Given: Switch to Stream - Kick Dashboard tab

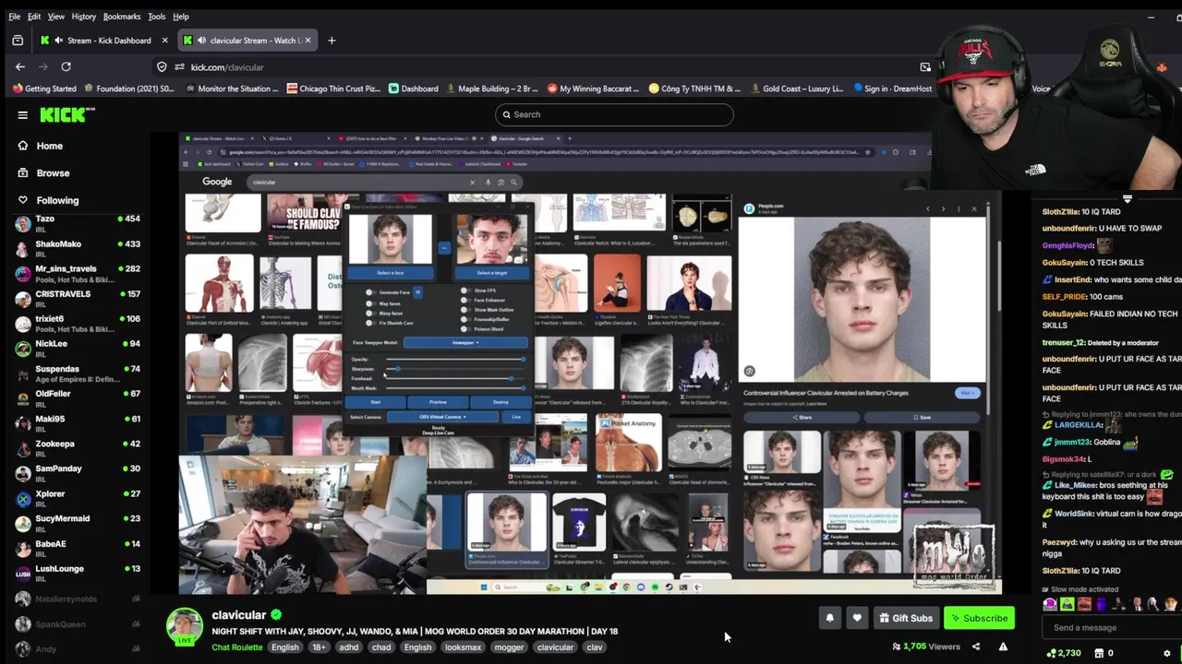Looking at the screenshot, I should pos(103,41).
